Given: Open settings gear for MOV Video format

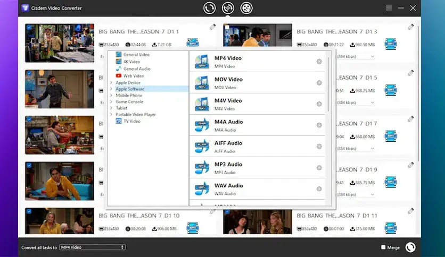Looking at the screenshot, I should [x=319, y=83].
